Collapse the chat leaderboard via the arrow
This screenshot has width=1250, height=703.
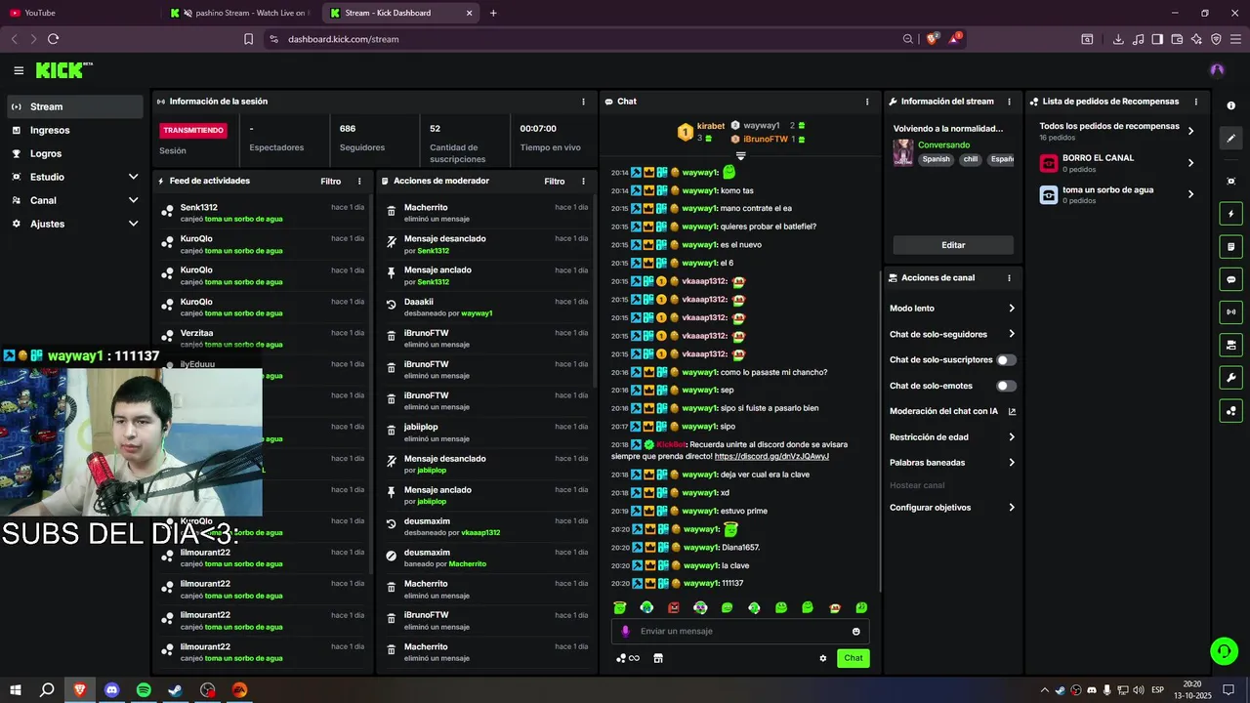(x=740, y=156)
